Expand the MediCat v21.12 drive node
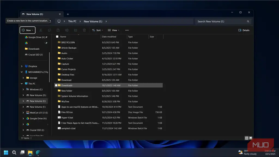279x157 pixels. [23, 113]
